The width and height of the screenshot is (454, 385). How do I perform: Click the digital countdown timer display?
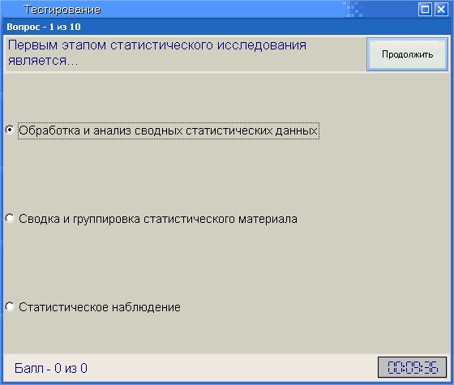click(x=413, y=367)
